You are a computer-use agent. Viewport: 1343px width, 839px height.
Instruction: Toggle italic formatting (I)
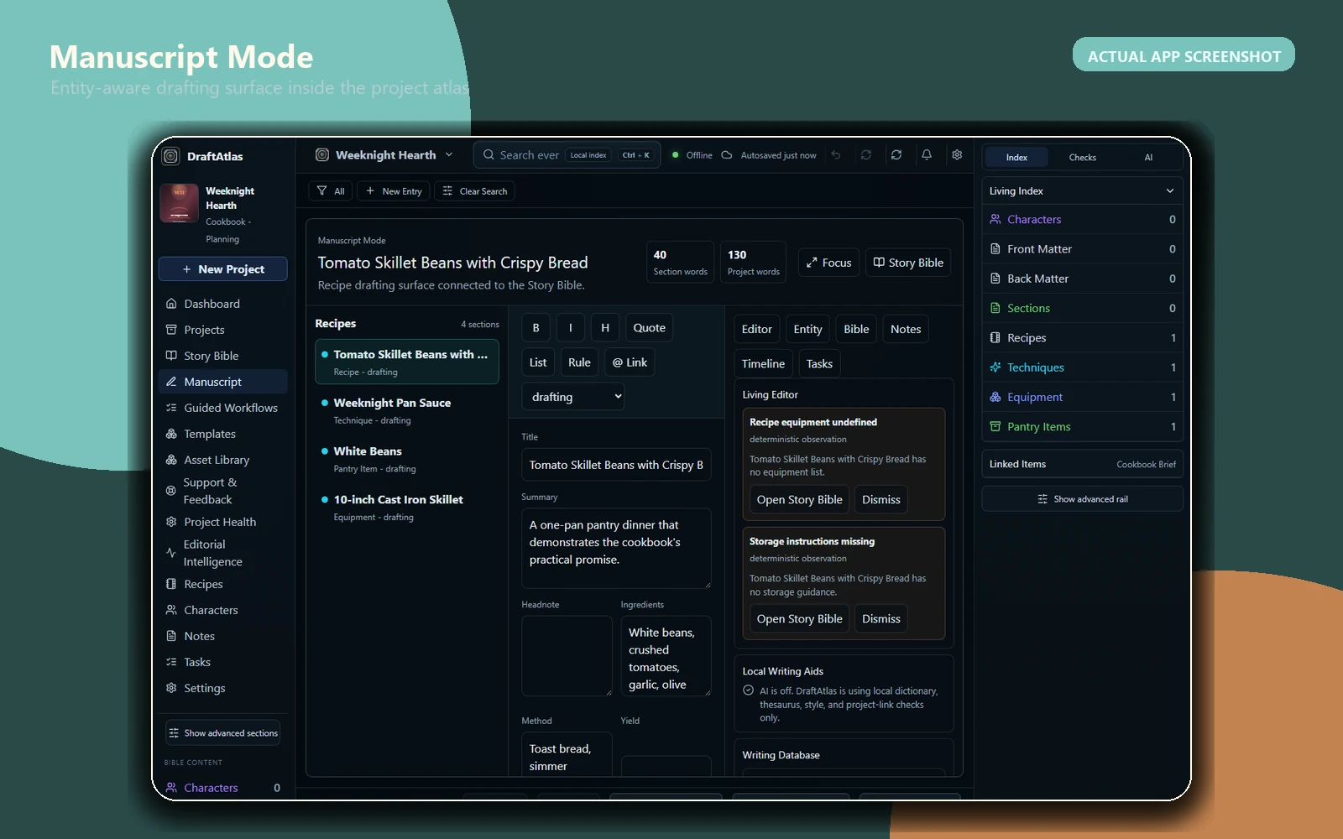[x=571, y=328]
